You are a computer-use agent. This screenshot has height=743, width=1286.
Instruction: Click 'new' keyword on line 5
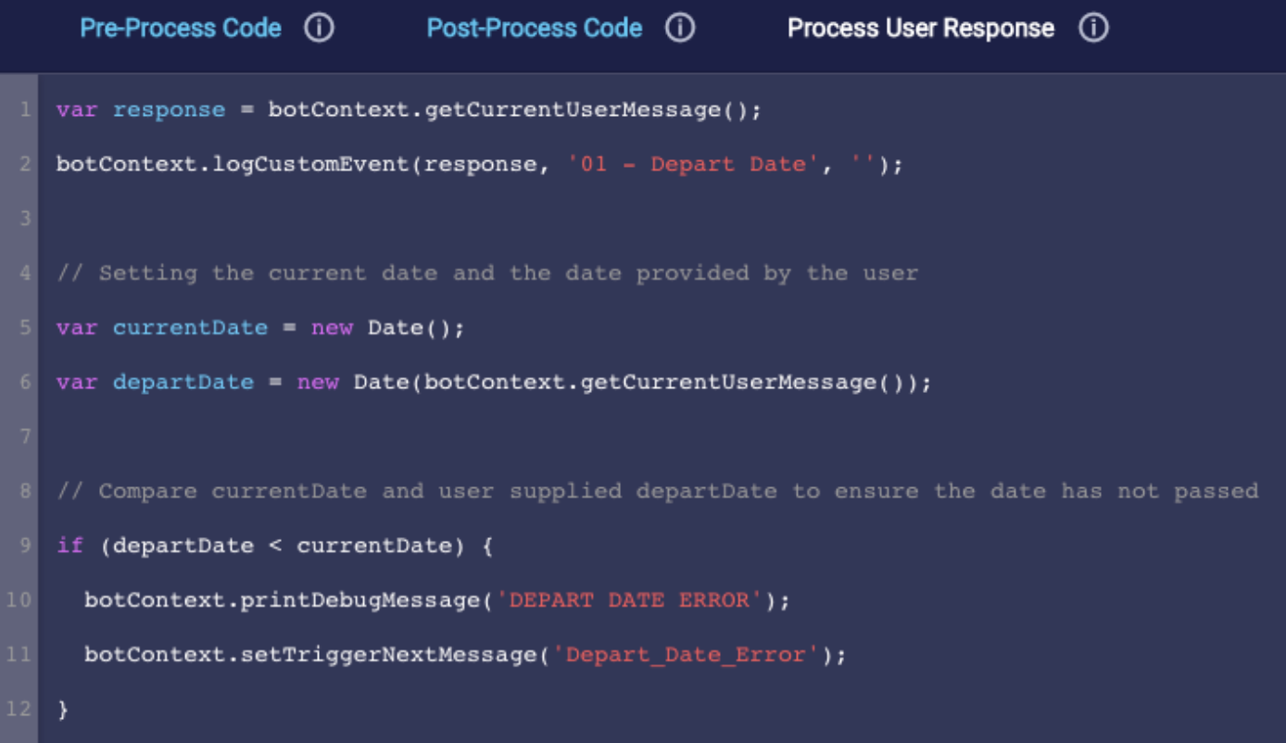(x=332, y=327)
